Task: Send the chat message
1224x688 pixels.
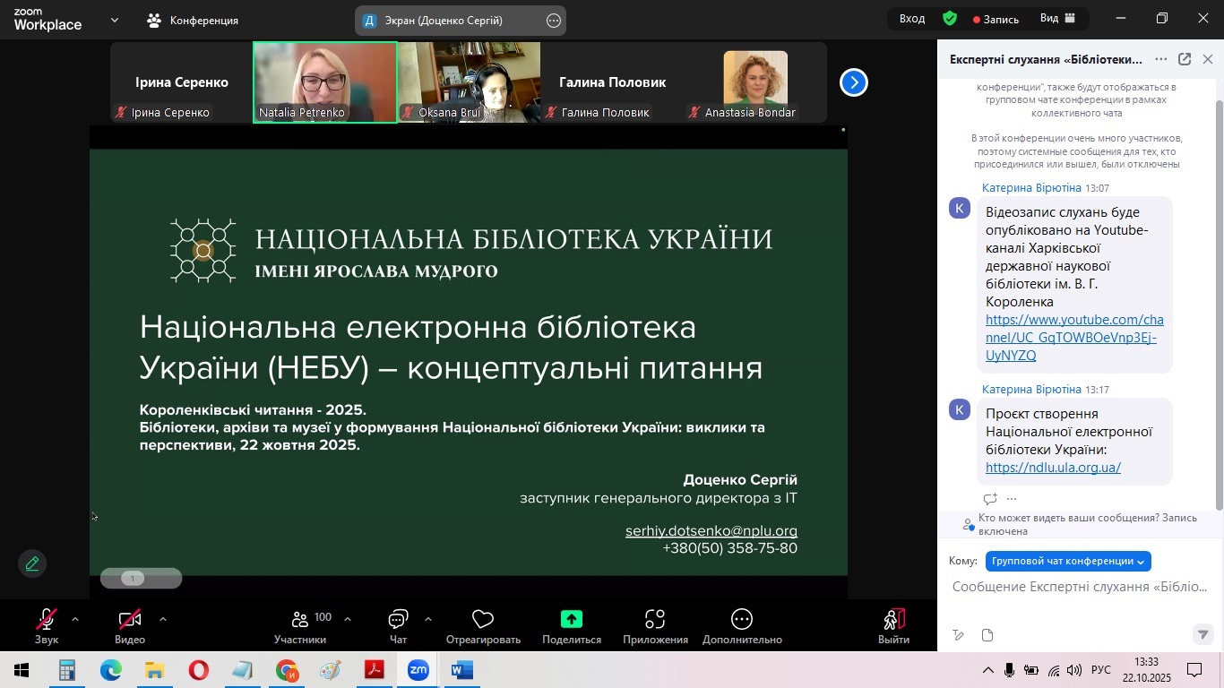Action: (x=1202, y=635)
